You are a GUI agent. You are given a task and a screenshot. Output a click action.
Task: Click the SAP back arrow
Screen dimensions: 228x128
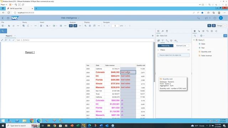pyautogui.click(x=3, y=18)
